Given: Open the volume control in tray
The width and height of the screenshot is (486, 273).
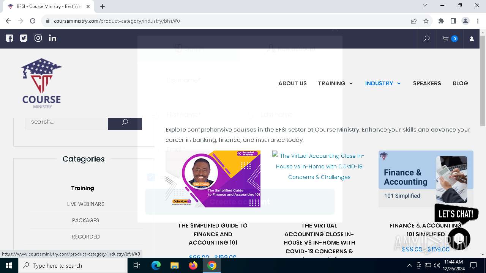Looking at the screenshot, I should pyautogui.click(x=437, y=265).
